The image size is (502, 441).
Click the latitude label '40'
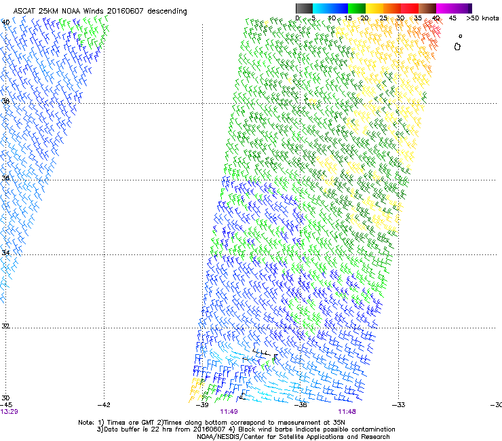(x=5, y=22)
